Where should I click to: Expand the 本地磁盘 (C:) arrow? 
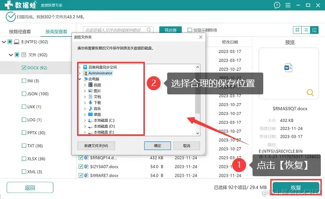(x=85, y=120)
